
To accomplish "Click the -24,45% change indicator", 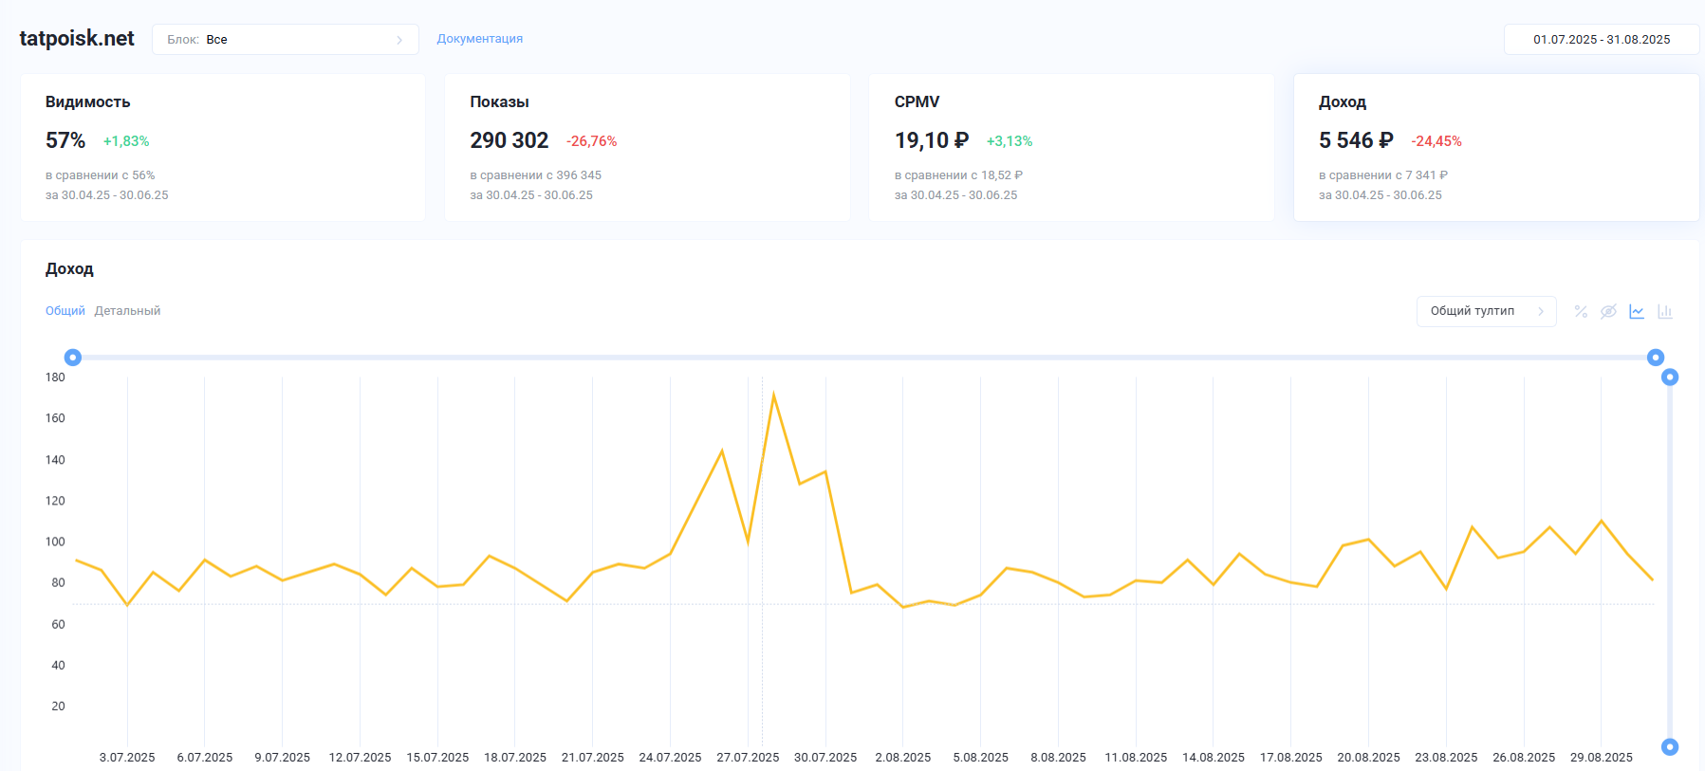I will click(x=1436, y=141).
